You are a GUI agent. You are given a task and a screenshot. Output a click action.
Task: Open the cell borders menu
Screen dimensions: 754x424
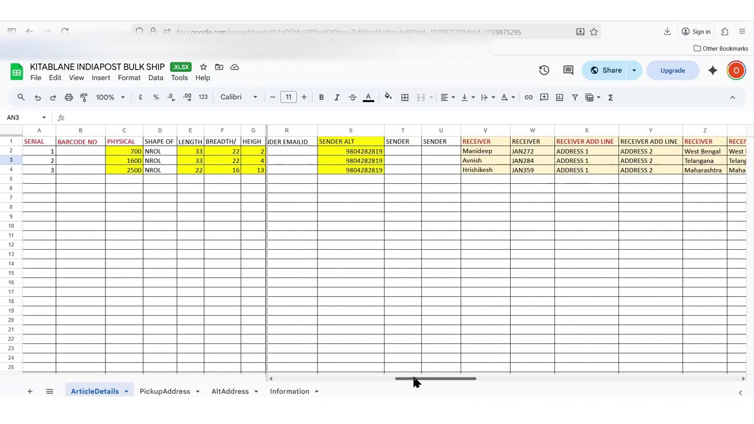[405, 97]
